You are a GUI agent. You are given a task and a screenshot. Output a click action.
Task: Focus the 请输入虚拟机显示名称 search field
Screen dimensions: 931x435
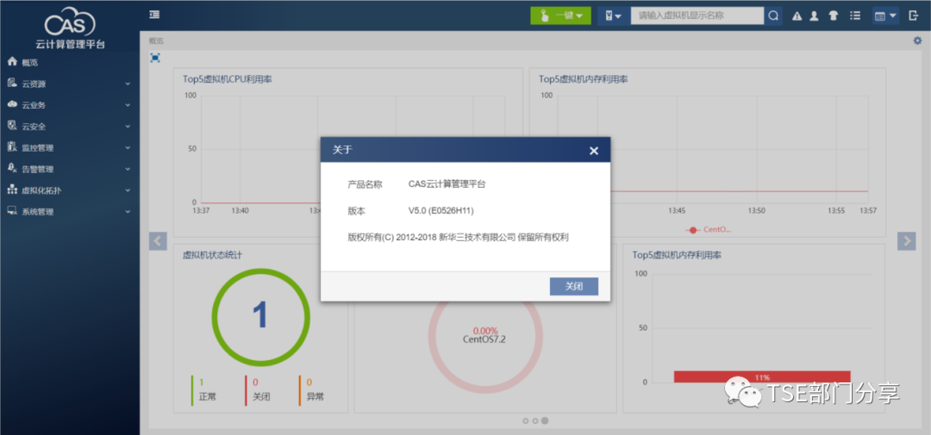(x=697, y=16)
